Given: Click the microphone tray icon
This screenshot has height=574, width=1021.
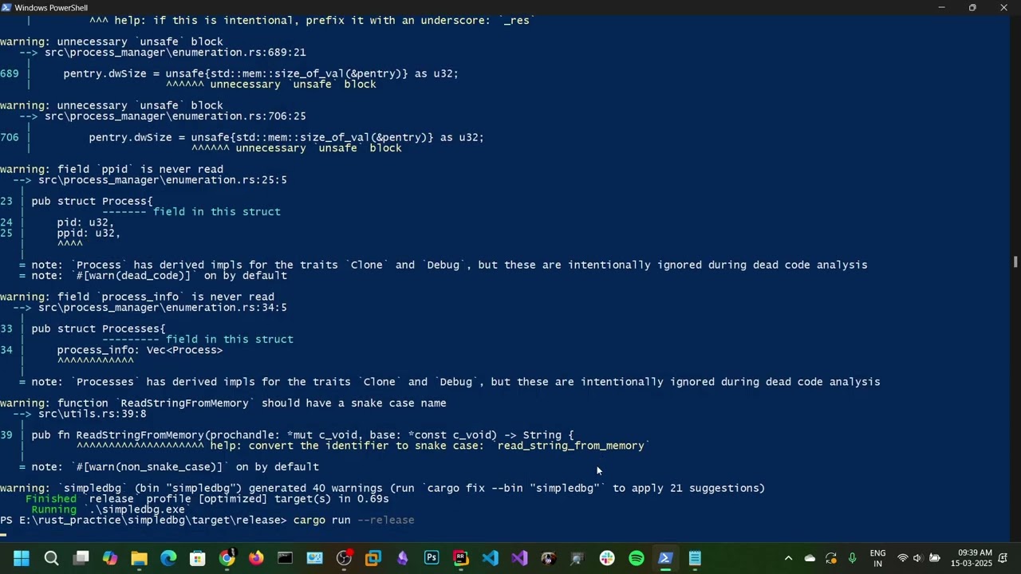Looking at the screenshot, I should click(852, 558).
